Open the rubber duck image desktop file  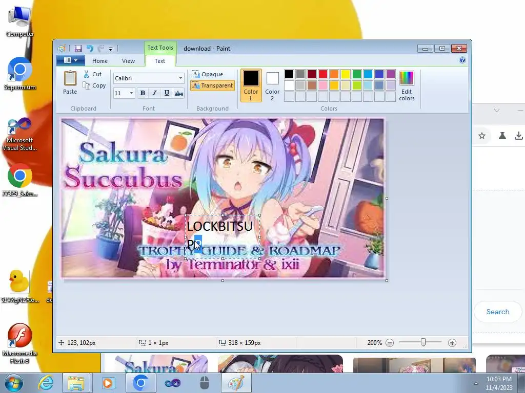pos(20,286)
